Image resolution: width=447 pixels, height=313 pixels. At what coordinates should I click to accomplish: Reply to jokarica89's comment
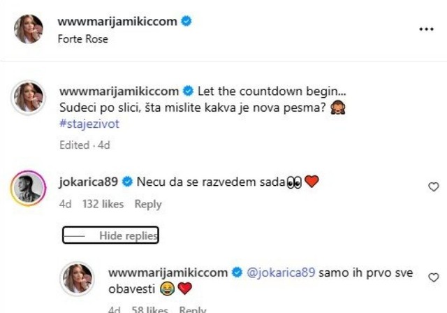[x=148, y=204]
